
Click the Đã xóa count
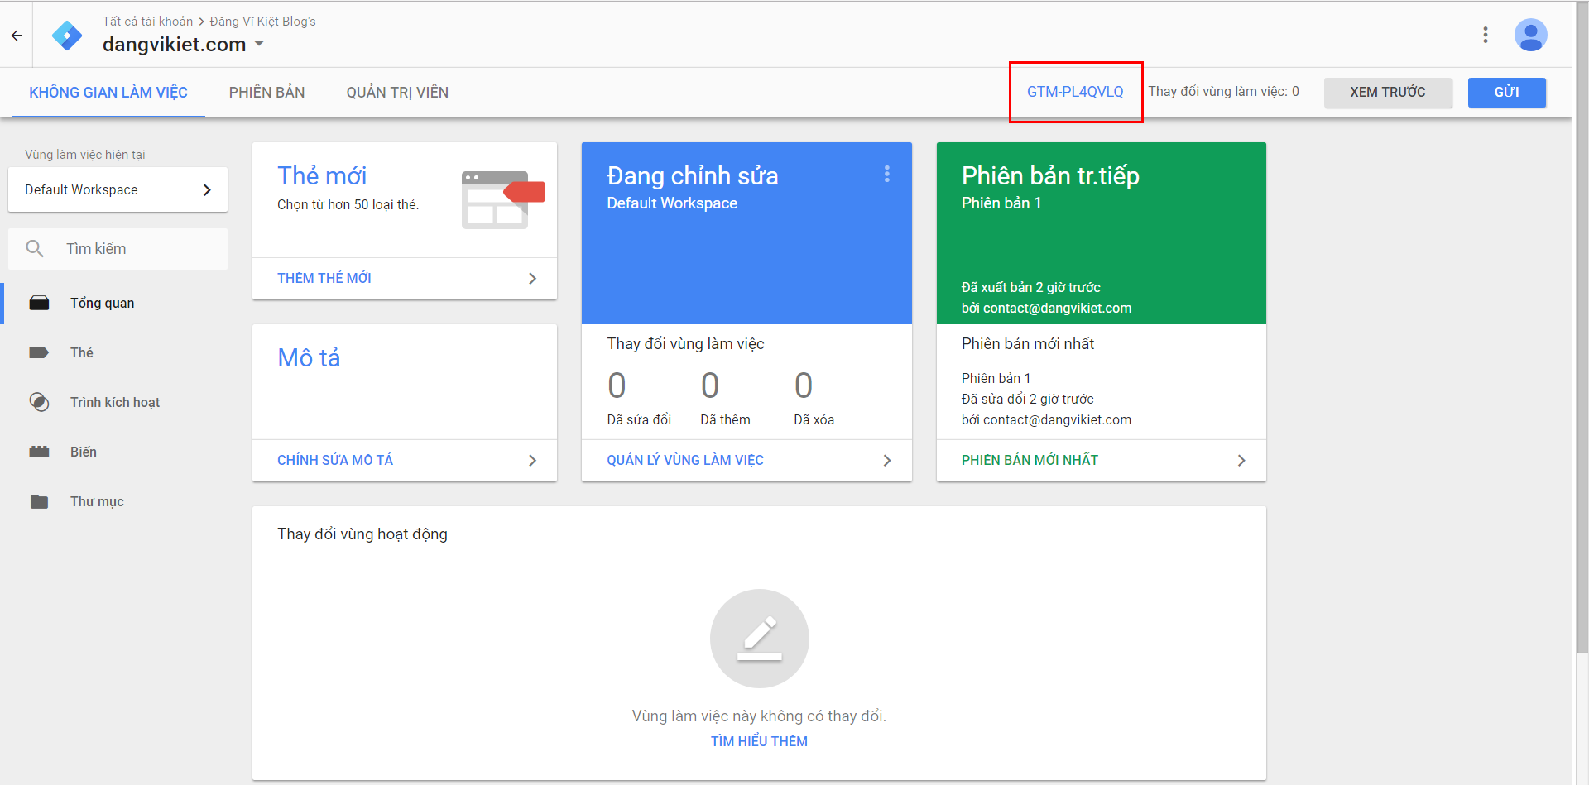click(804, 385)
